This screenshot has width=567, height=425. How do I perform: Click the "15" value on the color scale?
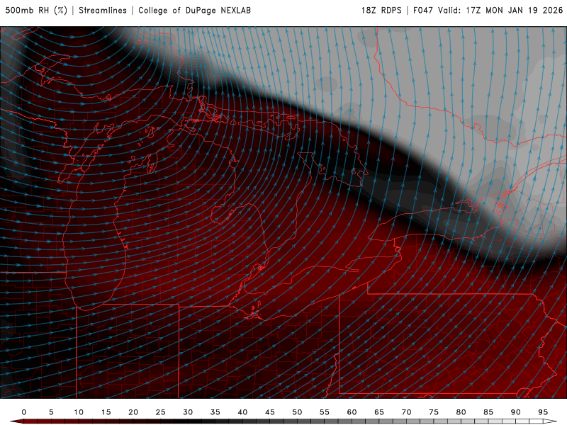pos(106,412)
